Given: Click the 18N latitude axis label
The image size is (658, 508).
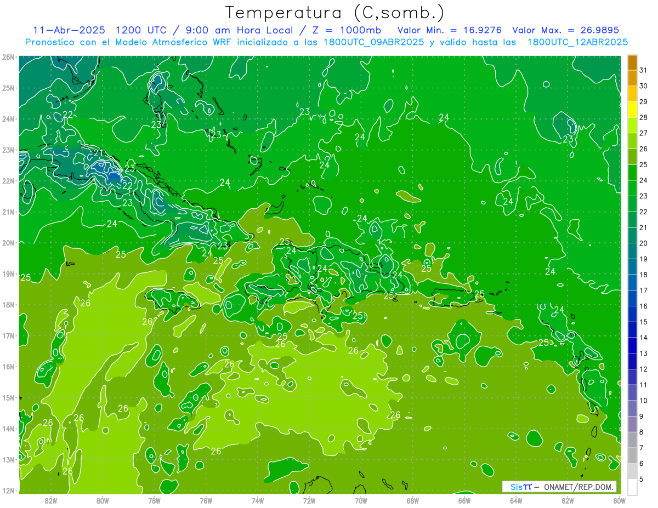Looking at the screenshot, I should [x=8, y=305].
